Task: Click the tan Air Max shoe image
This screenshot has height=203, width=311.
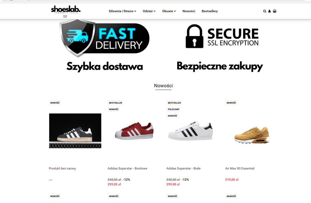Action: [252, 135]
